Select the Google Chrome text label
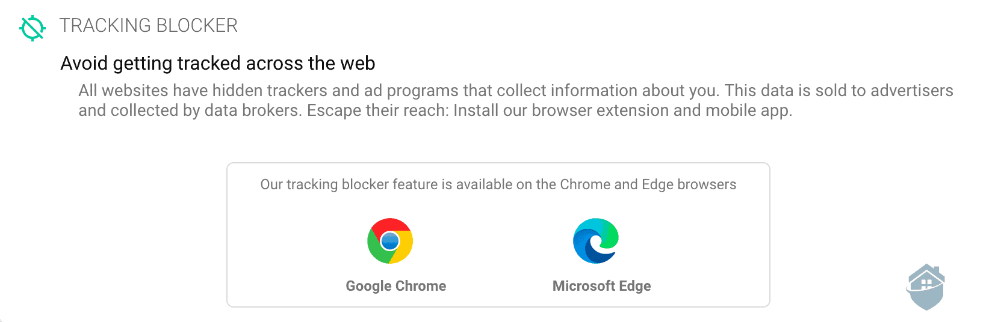Viewport: 992px width, 322px height. (396, 286)
